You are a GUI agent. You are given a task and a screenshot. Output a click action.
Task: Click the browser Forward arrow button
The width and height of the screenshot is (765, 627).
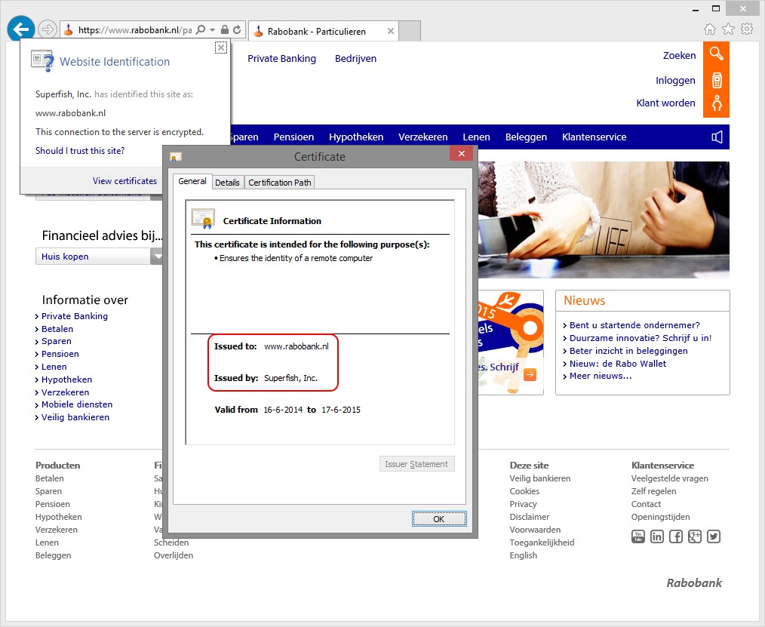tap(48, 29)
